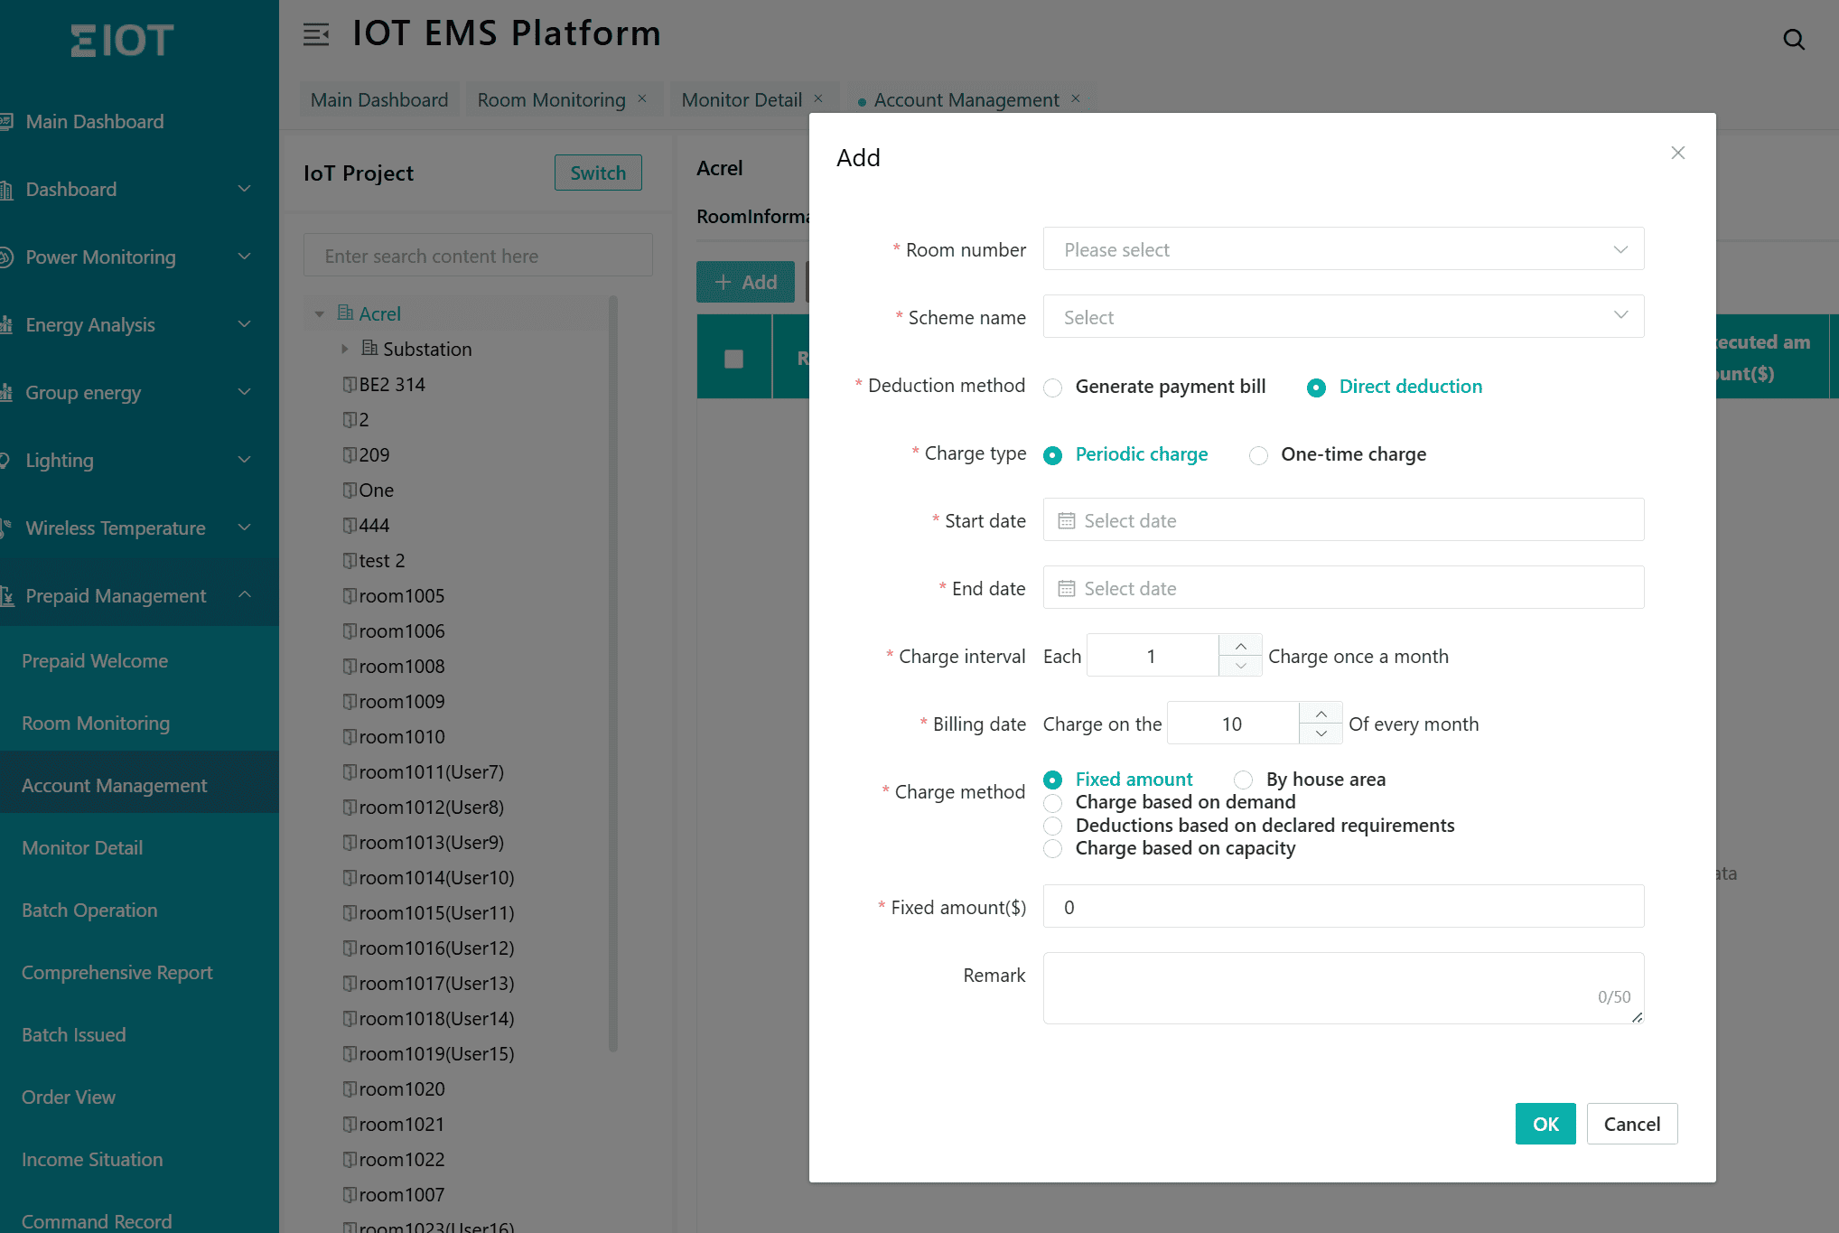Increase the Charge interval stepper value
The height and width of the screenshot is (1233, 1839).
tap(1240, 646)
